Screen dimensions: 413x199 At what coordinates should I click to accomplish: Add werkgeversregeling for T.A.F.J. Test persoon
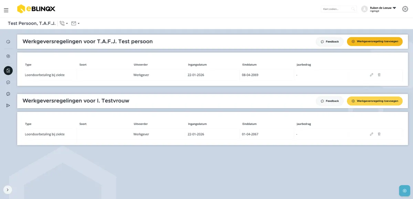375,42
